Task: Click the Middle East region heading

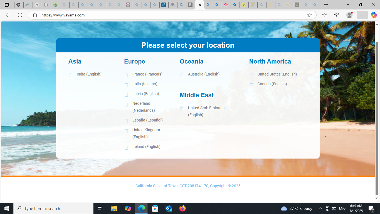Action: click(x=197, y=95)
